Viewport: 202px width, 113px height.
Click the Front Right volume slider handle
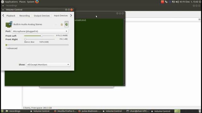coord(25,39)
